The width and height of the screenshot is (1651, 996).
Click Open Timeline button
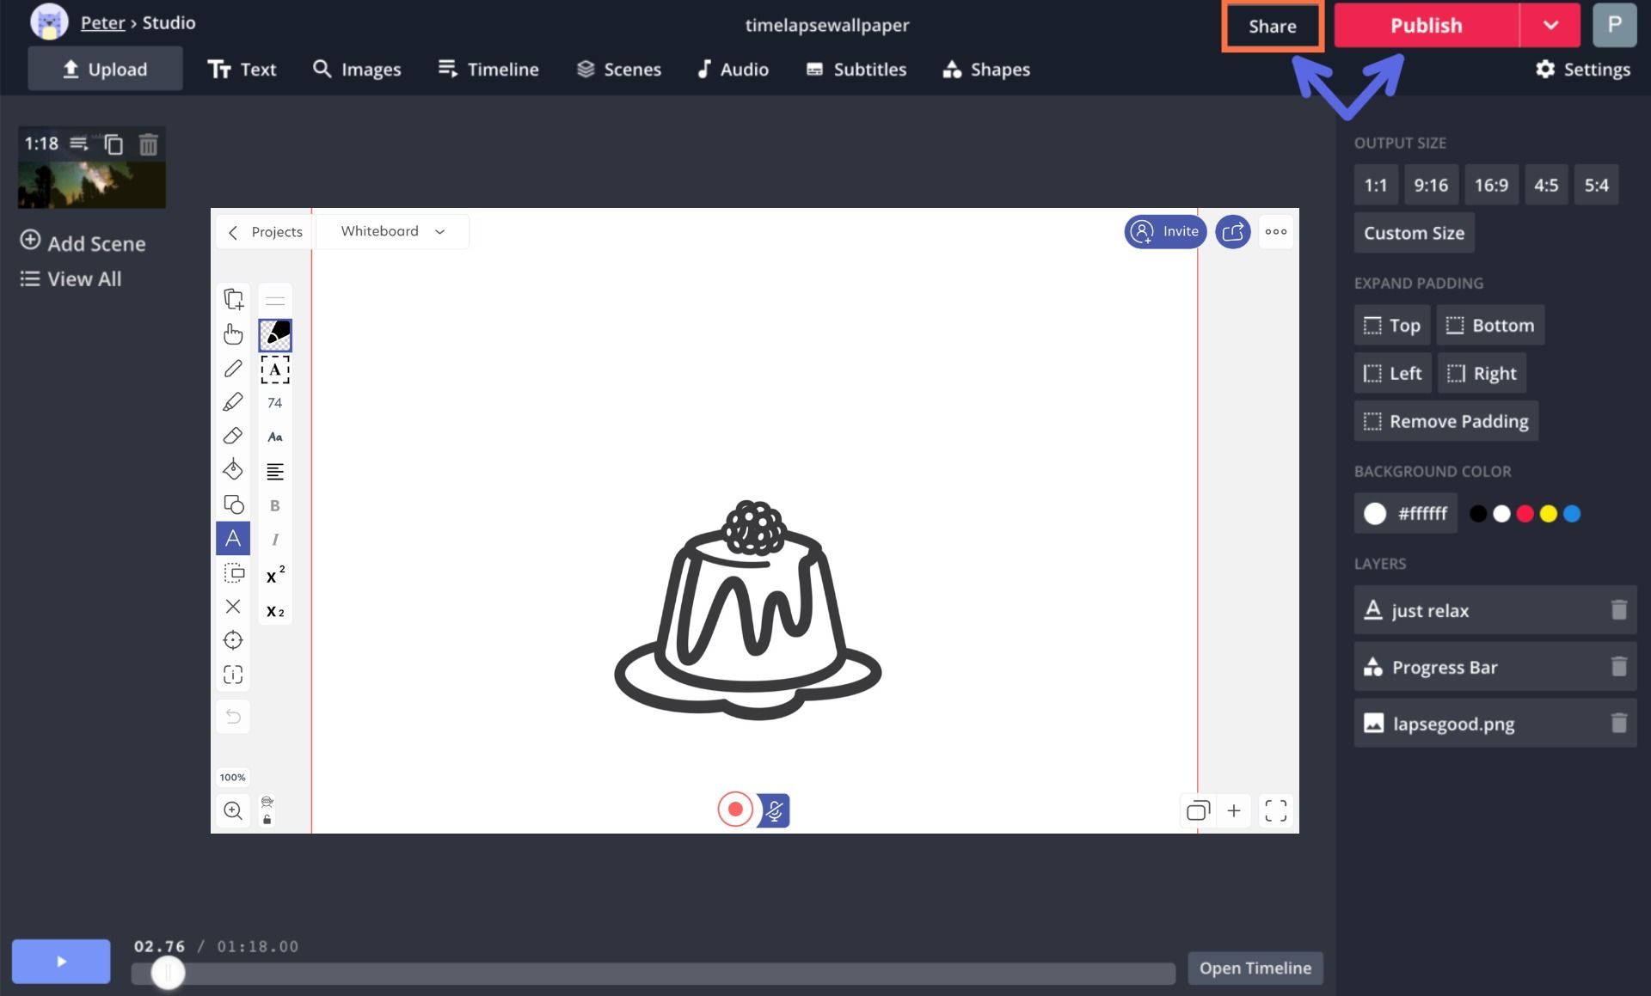1255,968
